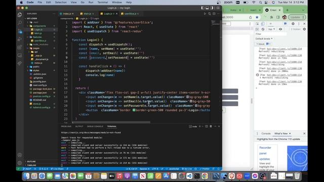
Task: Share the page from Chrome address bar
Action: coord(251,17)
